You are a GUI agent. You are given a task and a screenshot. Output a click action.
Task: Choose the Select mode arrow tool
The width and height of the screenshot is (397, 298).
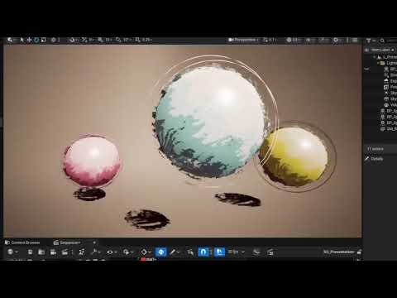22,40
